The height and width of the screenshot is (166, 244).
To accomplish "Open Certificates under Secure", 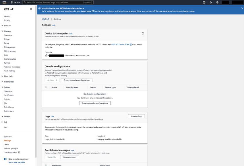I will point(9,95).
